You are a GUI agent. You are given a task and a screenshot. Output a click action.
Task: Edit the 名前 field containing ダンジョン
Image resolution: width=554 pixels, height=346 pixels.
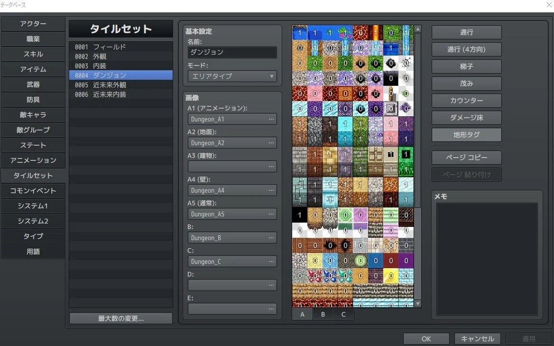(x=232, y=52)
